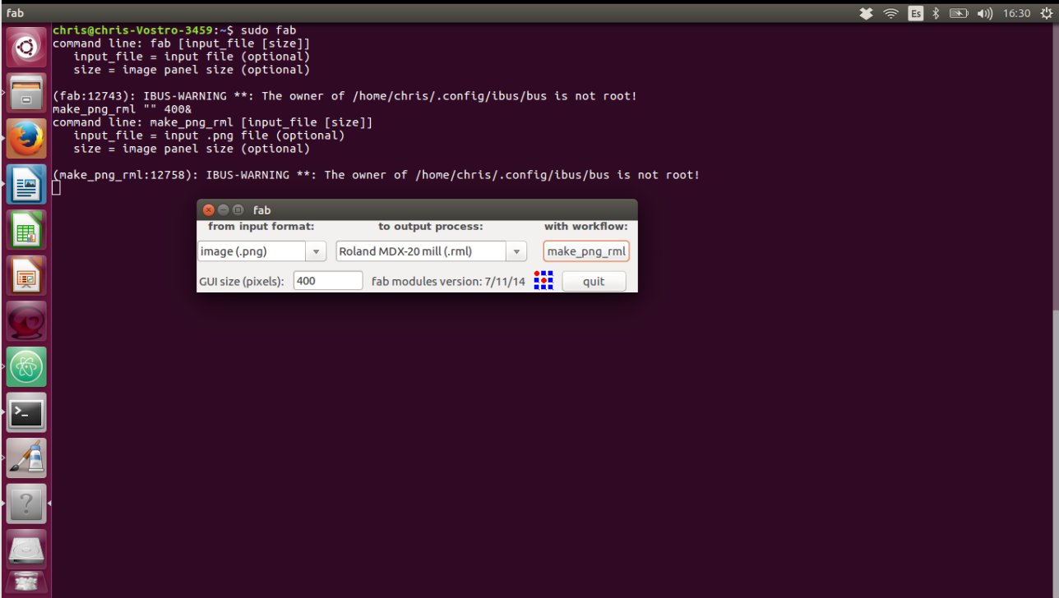Click 'make_png_rml "" 400&' terminal line
This screenshot has width=1059, height=598.
123,109
